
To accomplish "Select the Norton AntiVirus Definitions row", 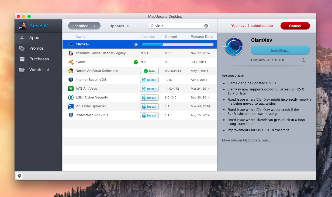I will click(x=140, y=71).
